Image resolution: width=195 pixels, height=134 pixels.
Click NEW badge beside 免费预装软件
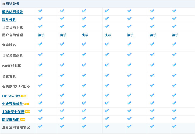click(x=26, y=104)
